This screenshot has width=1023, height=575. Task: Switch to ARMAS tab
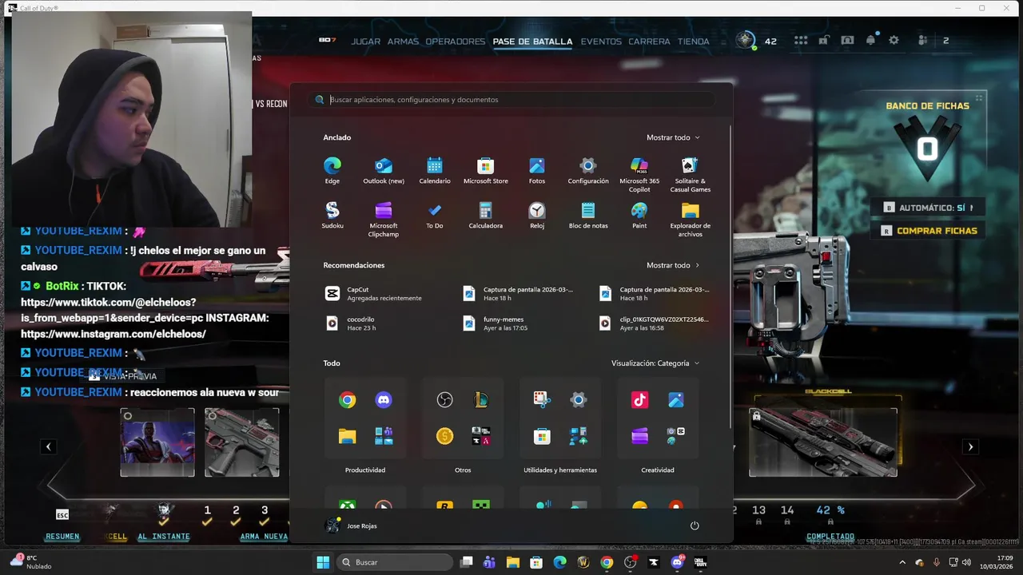403,42
